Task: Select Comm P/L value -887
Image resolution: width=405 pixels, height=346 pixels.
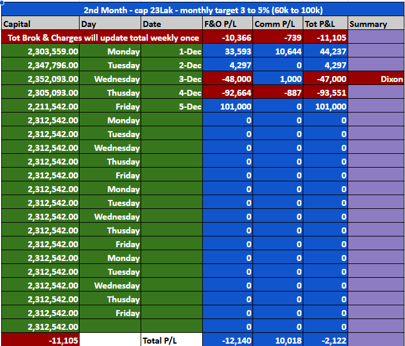Action: pos(278,93)
